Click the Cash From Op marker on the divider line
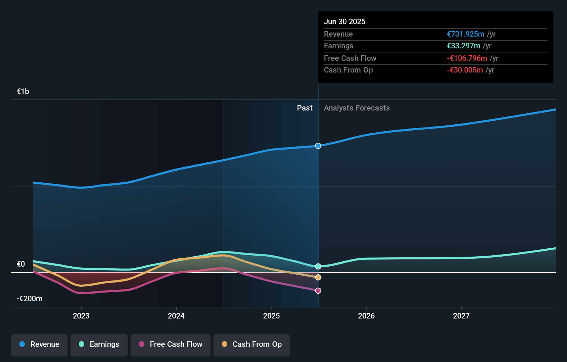Viewport: 567px width, 362px height. coord(318,277)
